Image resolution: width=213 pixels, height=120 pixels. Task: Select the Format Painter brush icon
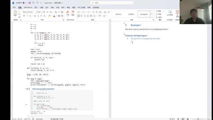coord(19,17)
